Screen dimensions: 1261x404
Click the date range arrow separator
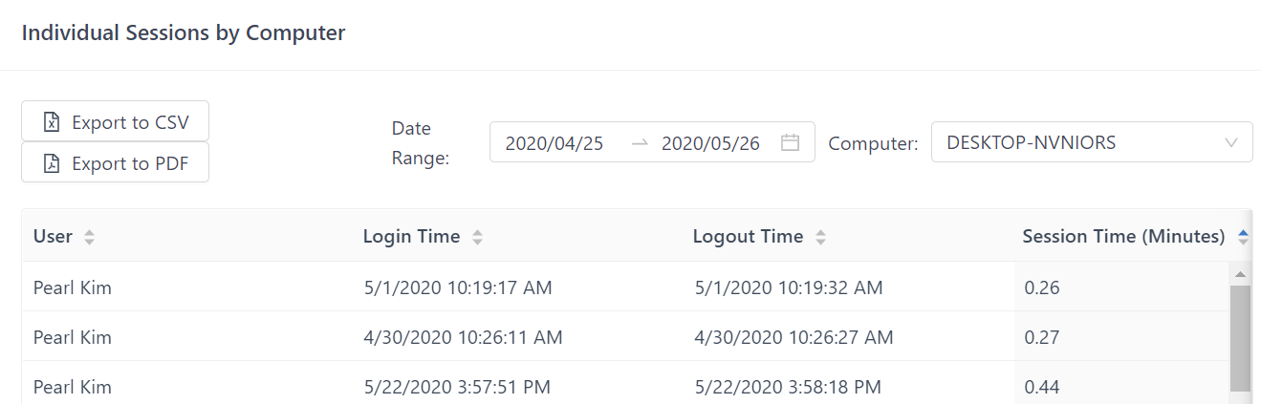pyautogui.click(x=640, y=143)
